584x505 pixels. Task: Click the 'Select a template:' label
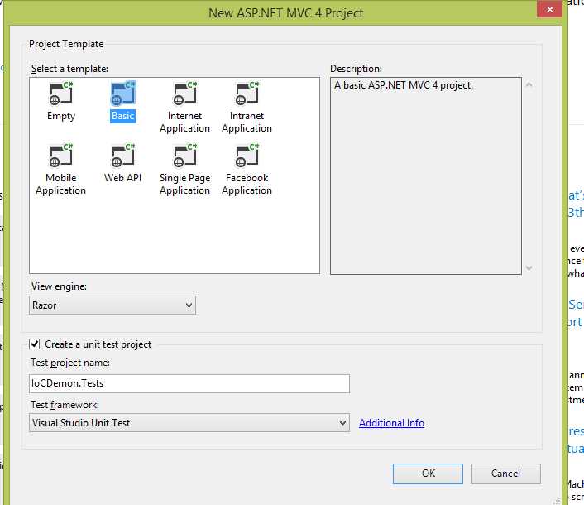pyautogui.click(x=69, y=69)
